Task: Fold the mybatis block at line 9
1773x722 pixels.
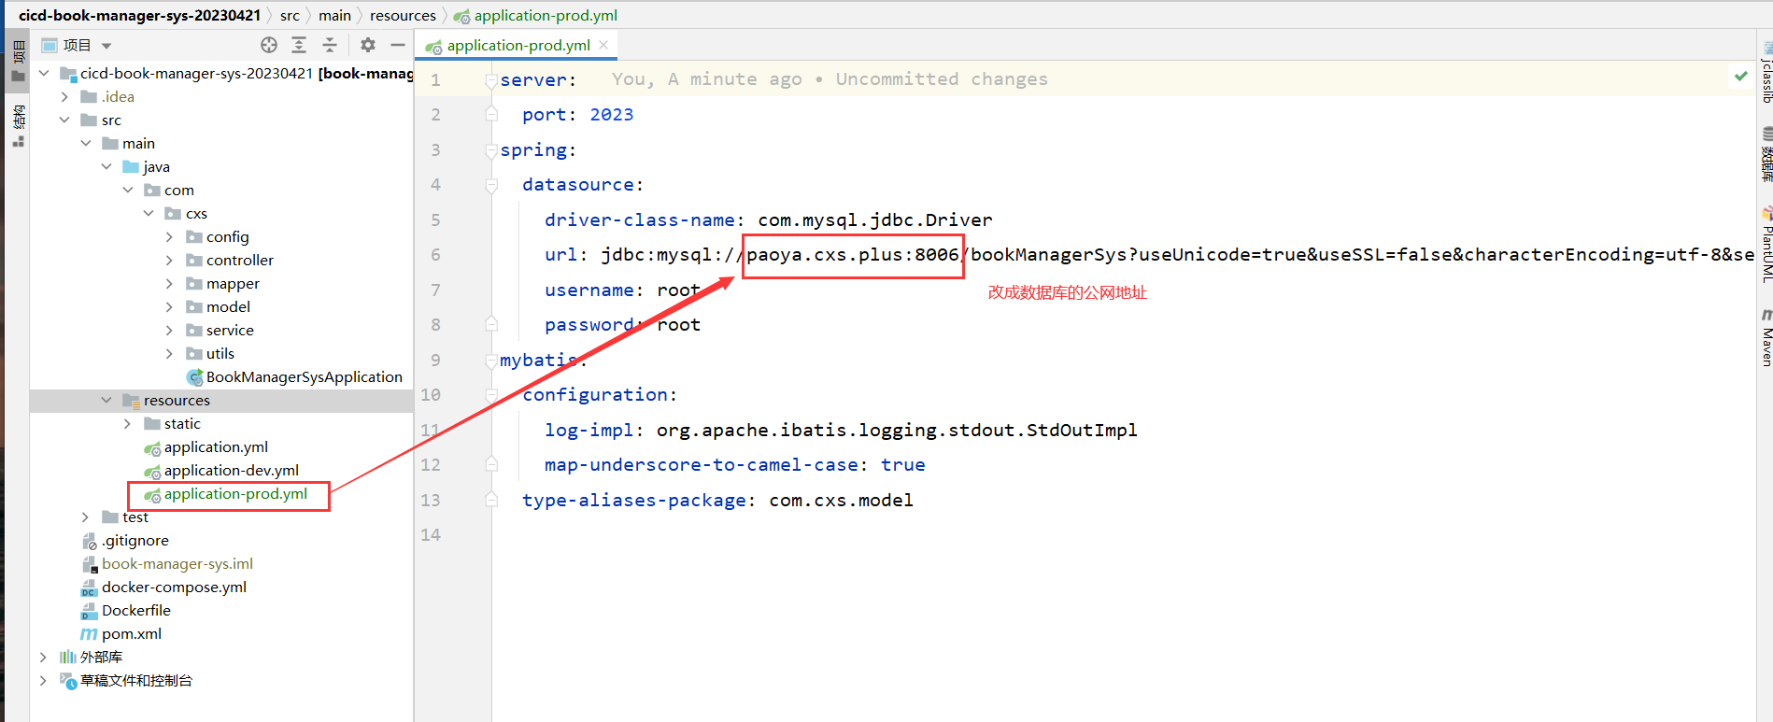Action: click(491, 361)
